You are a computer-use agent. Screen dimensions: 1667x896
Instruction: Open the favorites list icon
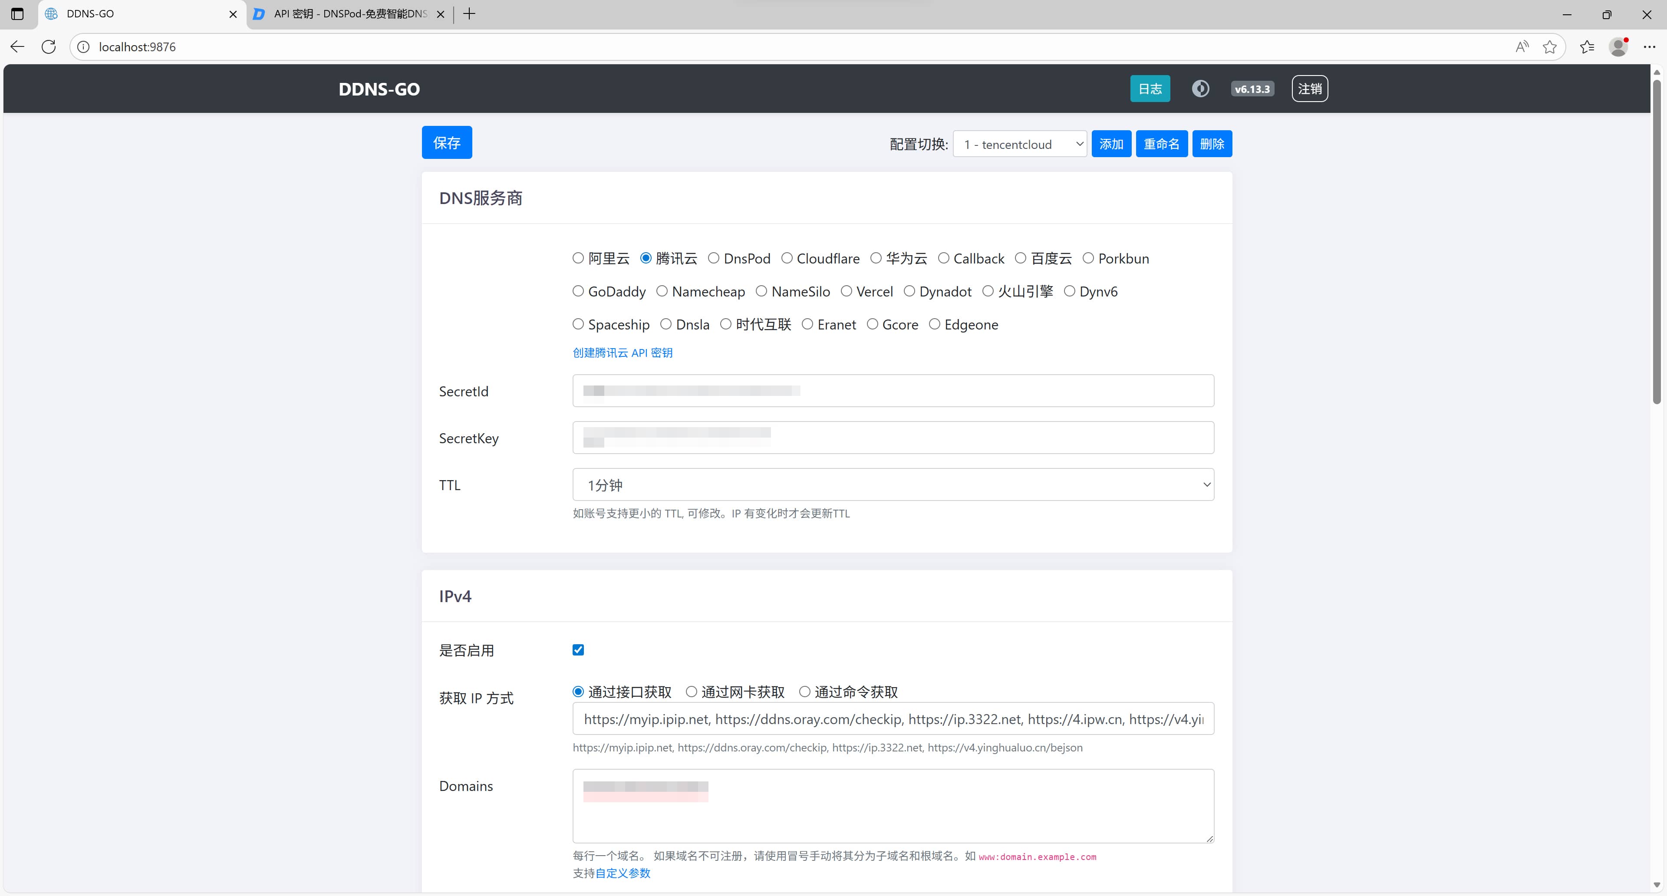1587,46
